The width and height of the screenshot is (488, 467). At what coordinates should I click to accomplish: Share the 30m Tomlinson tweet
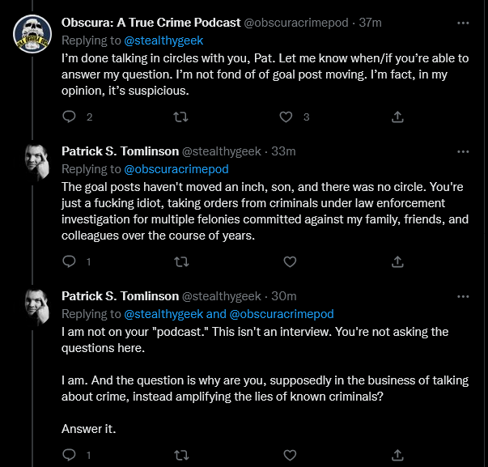pos(397,455)
